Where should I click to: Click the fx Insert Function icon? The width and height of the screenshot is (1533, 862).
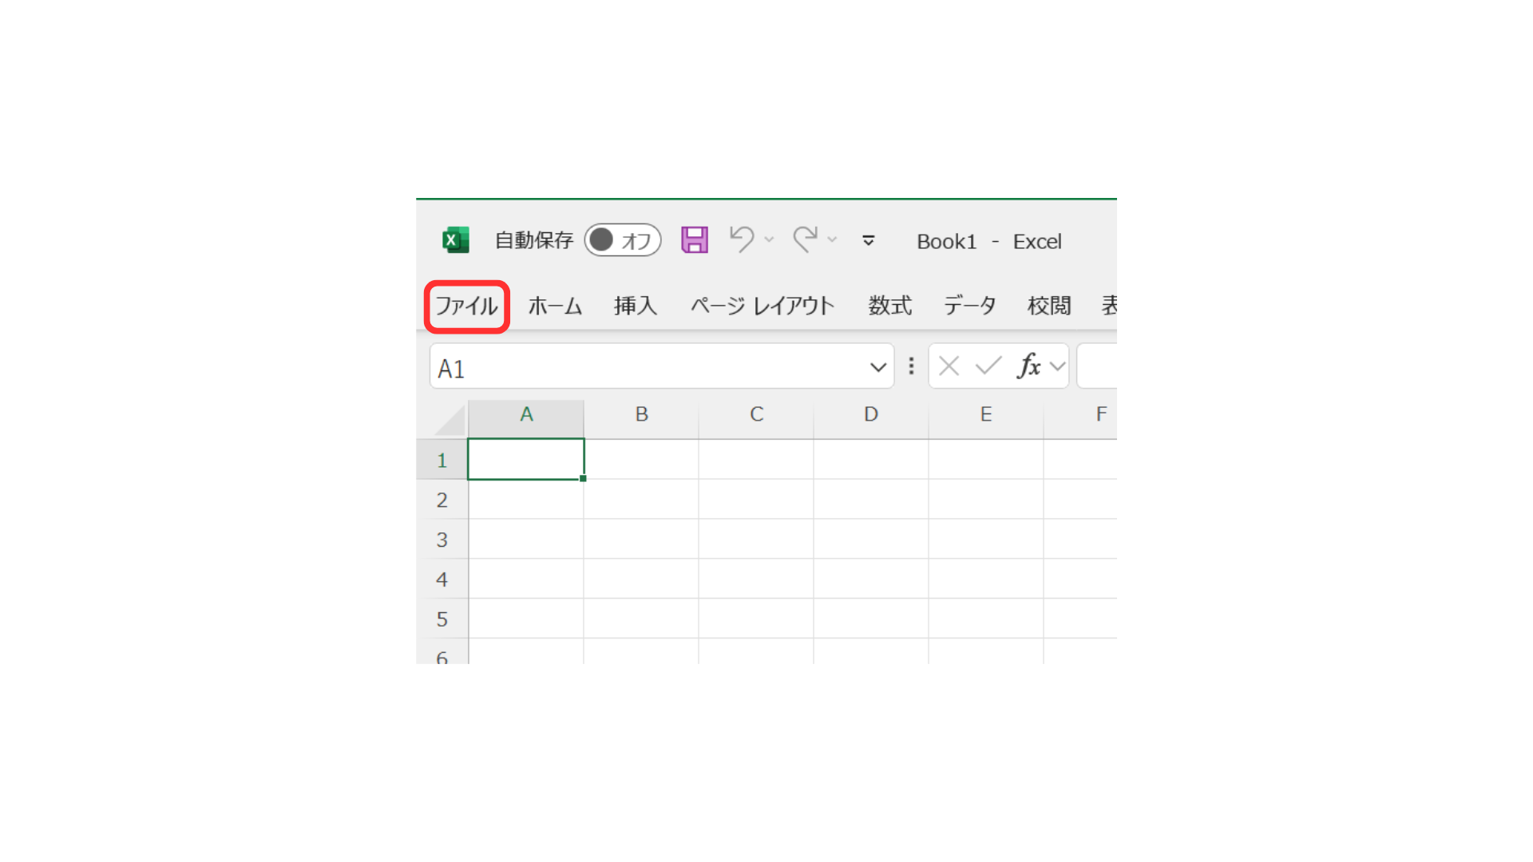1028,366
